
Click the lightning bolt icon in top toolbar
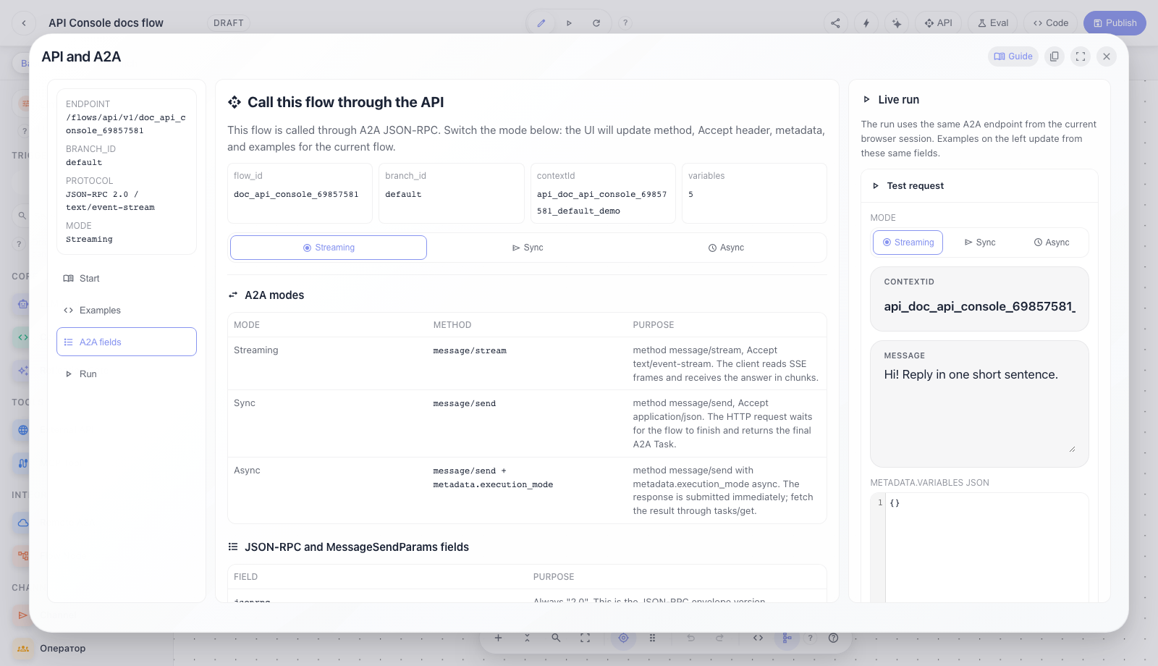point(866,23)
